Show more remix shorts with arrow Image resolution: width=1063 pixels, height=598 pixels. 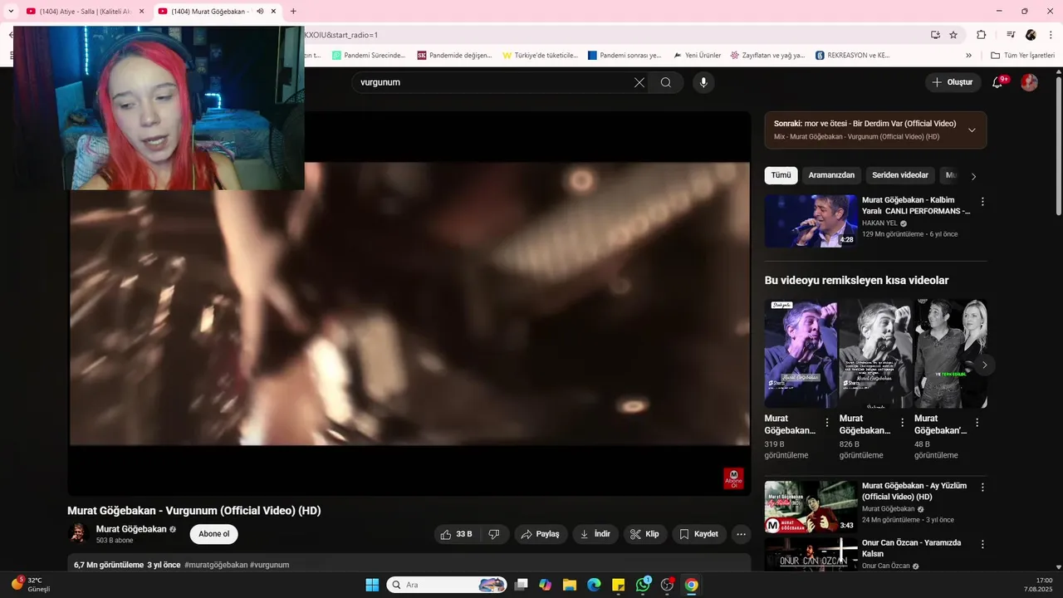(984, 365)
